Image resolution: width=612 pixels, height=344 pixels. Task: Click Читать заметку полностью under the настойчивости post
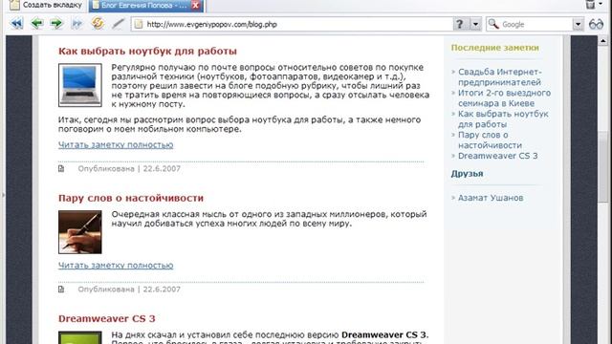click(x=116, y=266)
